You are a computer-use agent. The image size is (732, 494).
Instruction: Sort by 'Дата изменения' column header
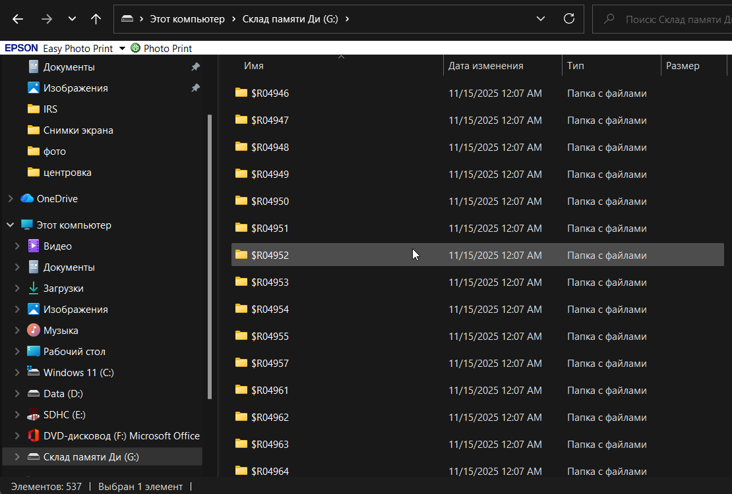(x=485, y=66)
